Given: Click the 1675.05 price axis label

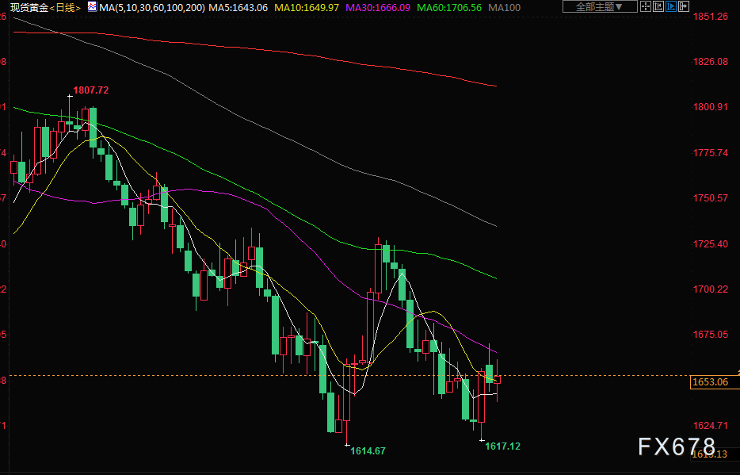Looking at the screenshot, I should coord(710,335).
